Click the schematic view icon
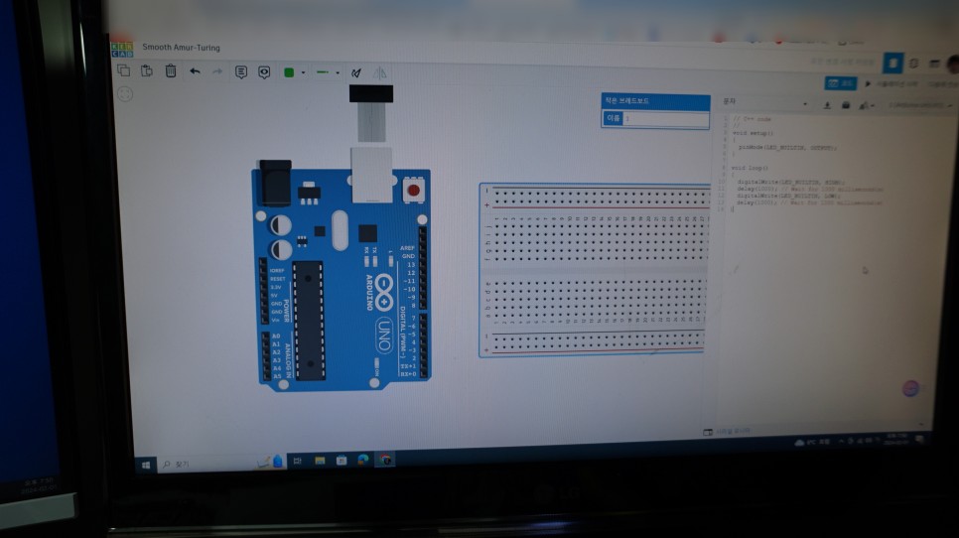This screenshot has height=538, width=959. pyautogui.click(x=913, y=63)
